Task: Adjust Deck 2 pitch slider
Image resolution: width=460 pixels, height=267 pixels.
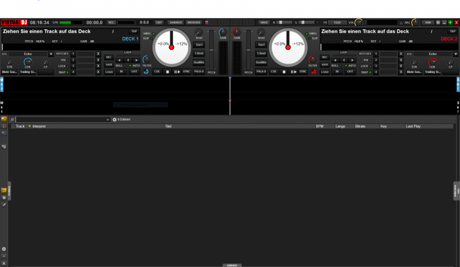Action: point(248,50)
